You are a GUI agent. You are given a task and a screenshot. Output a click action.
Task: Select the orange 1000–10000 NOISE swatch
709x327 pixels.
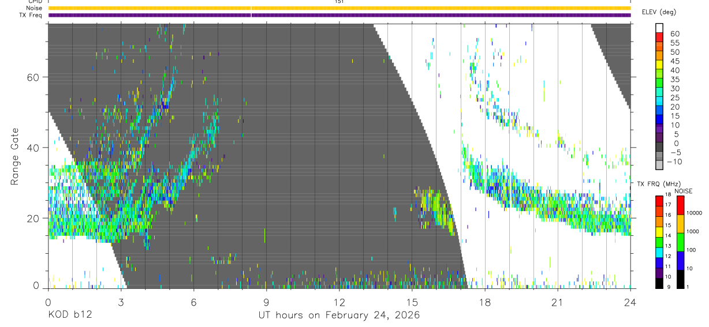(x=681, y=224)
